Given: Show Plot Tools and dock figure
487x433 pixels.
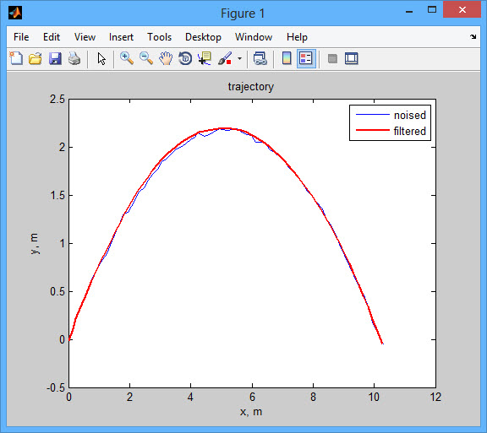Looking at the screenshot, I should click(x=352, y=58).
